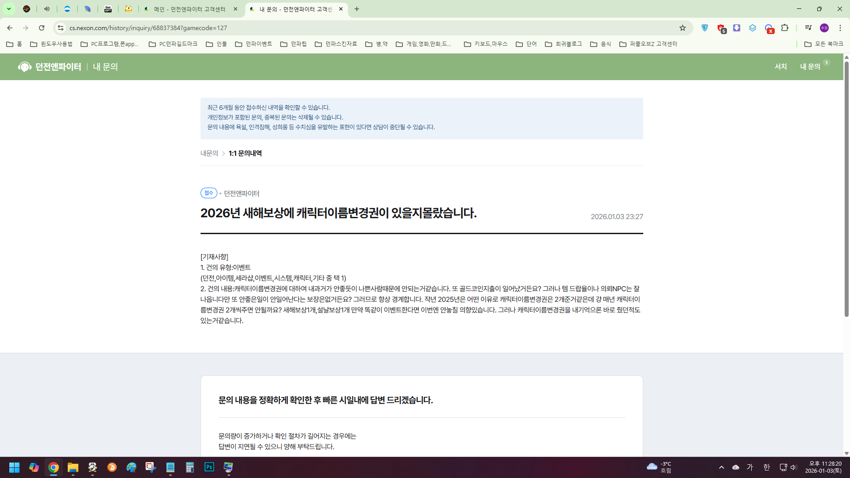The height and width of the screenshot is (478, 850).
Task: Click the Bitwarden shield extension icon
Action: pyautogui.click(x=705, y=28)
